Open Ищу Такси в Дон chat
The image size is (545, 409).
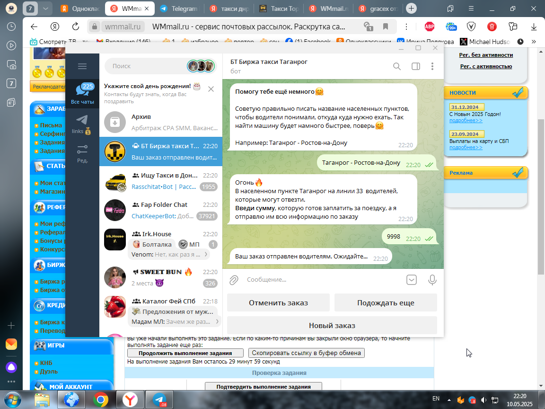[161, 181]
